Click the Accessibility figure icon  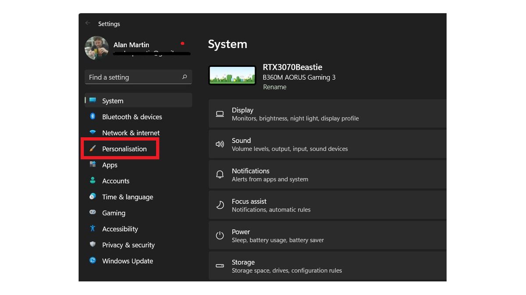(93, 229)
